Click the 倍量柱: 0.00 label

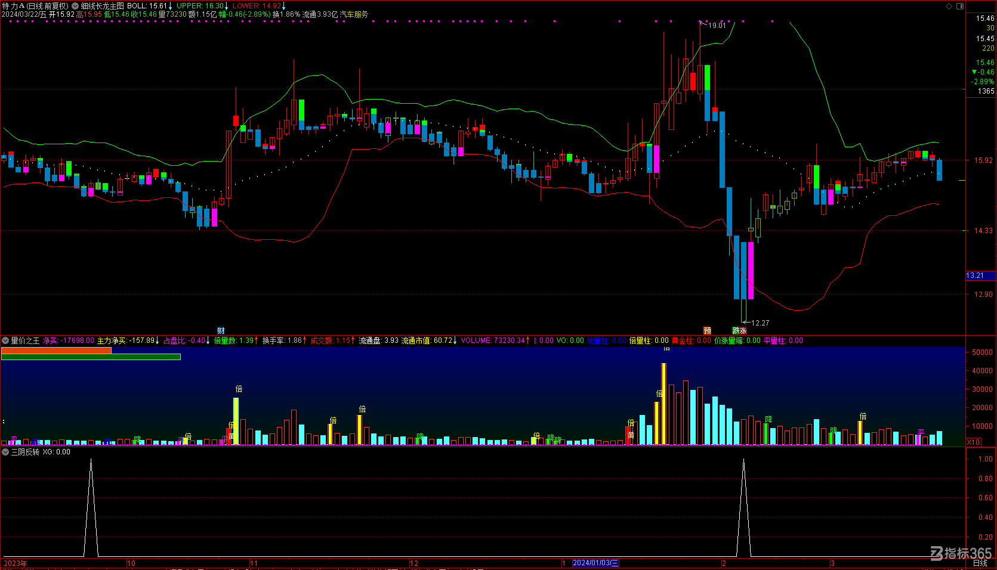pos(649,340)
